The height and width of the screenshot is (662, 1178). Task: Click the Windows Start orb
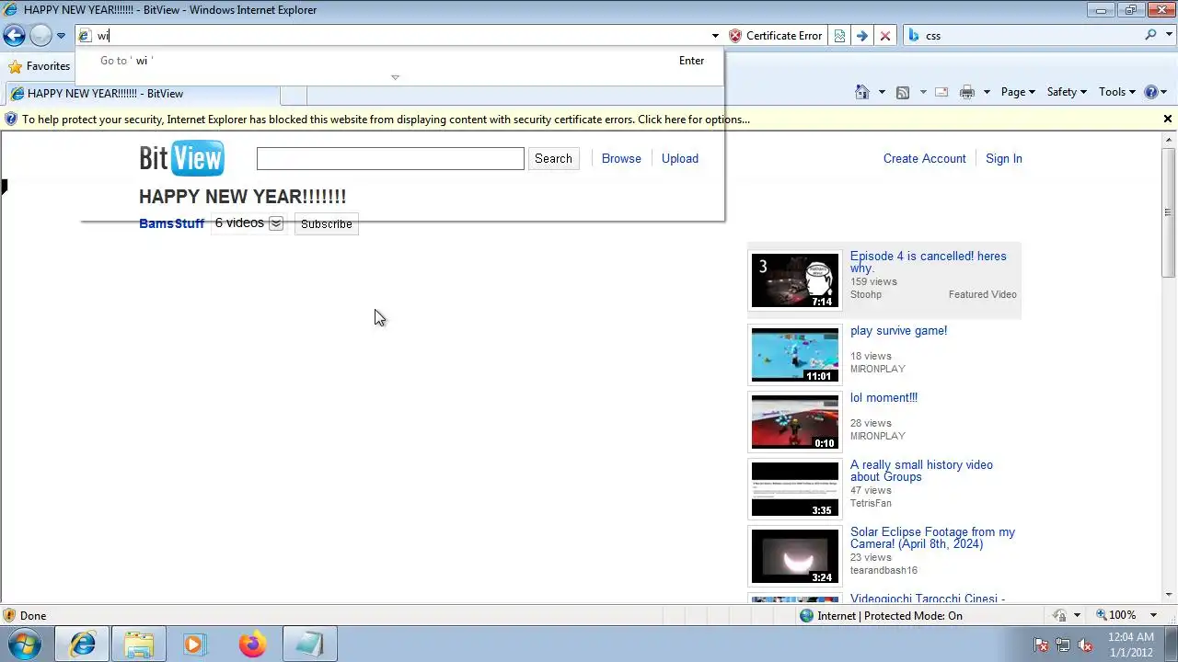click(25, 644)
